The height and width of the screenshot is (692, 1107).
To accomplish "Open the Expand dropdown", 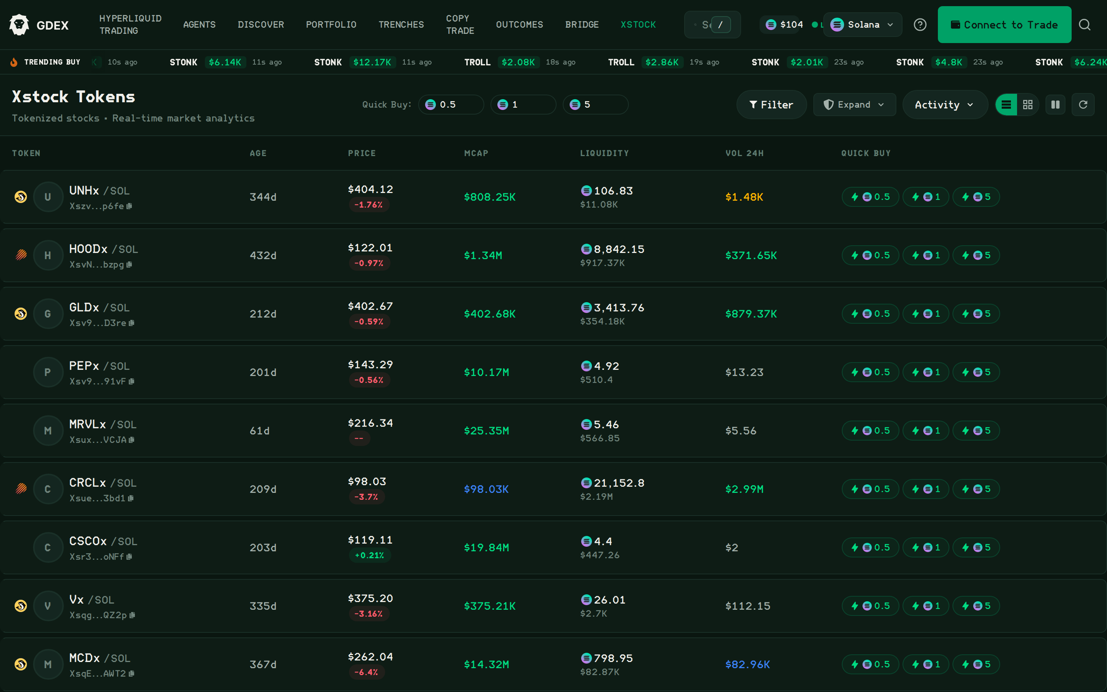I will click(854, 105).
